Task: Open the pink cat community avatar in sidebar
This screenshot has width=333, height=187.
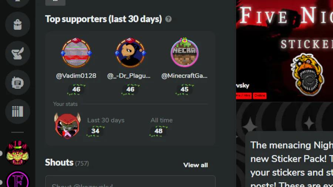Action: click(18, 153)
